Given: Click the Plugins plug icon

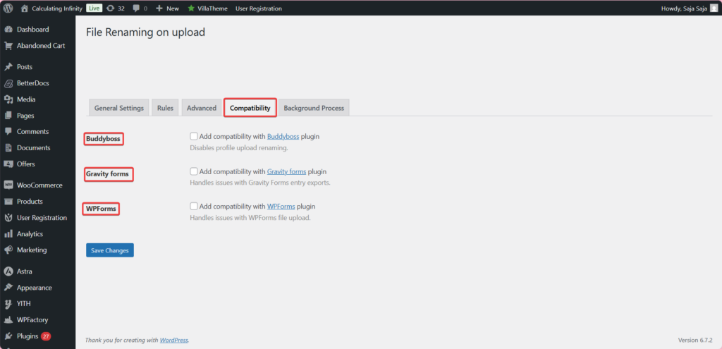Looking at the screenshot, I should click(8, 336).
